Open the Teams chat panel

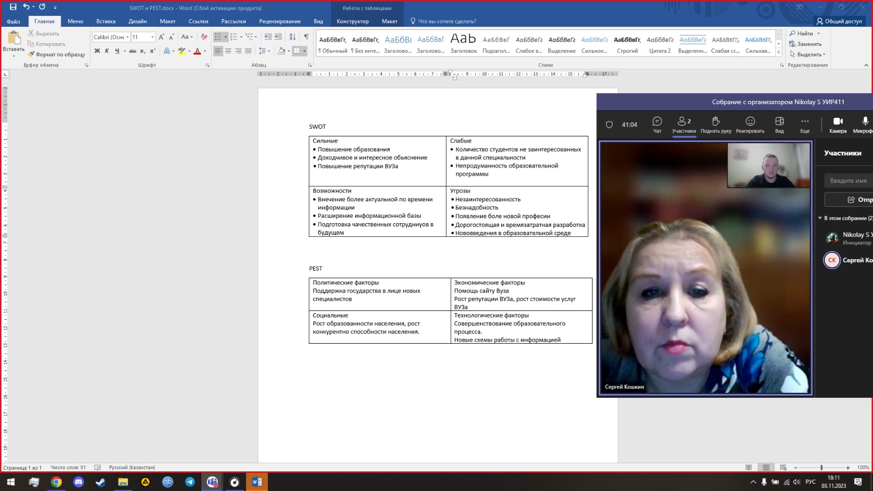pyautogui.click(x=657, y=124)
